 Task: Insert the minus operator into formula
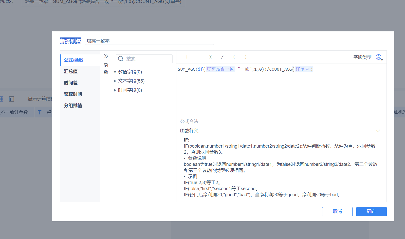199,57
